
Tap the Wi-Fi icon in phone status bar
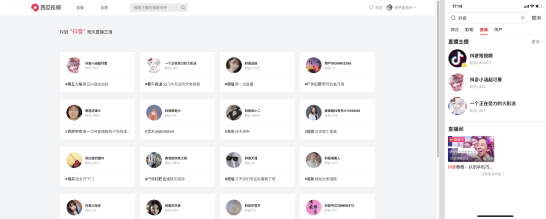click(532, 6)
